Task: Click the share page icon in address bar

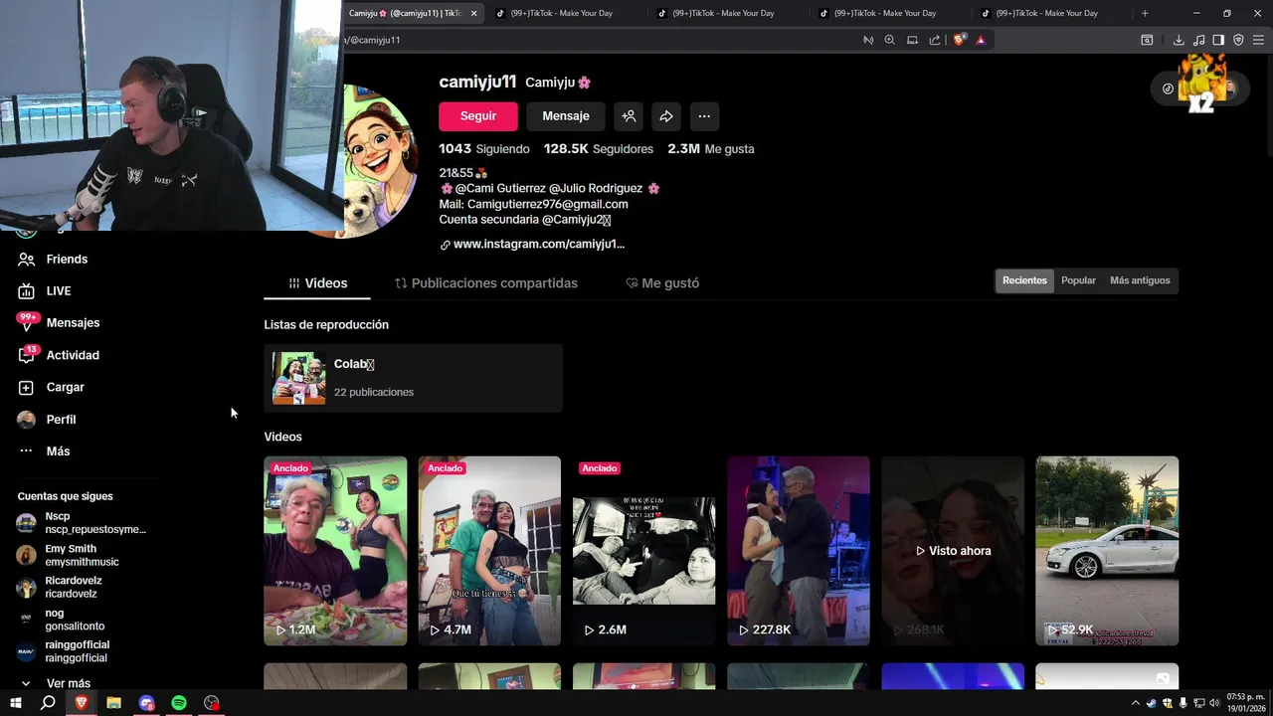Action: coord(935,40)
